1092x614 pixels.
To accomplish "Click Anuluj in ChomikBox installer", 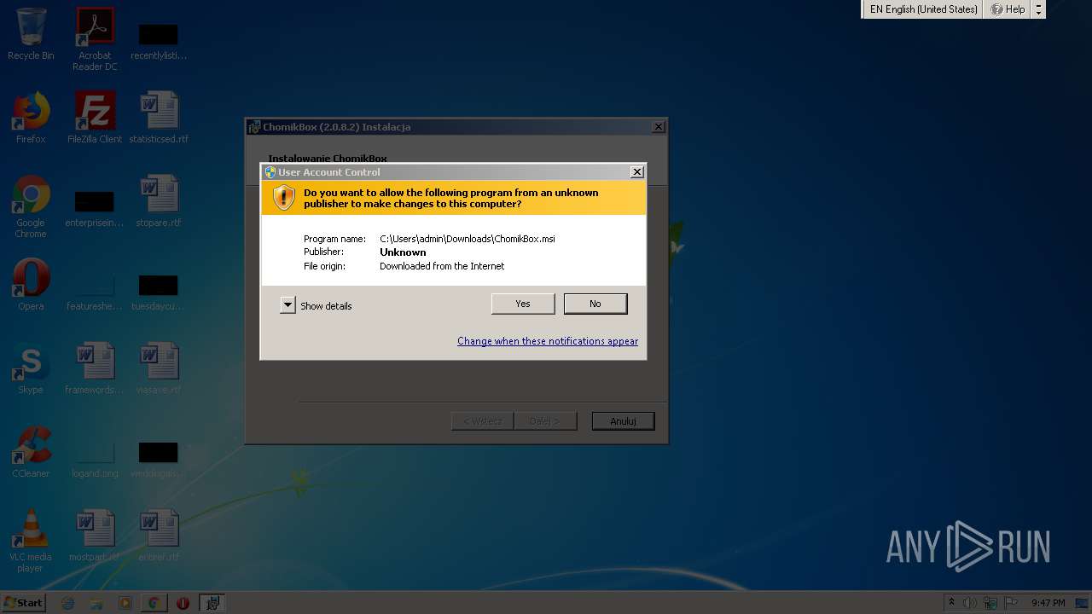I will [623, 421].
